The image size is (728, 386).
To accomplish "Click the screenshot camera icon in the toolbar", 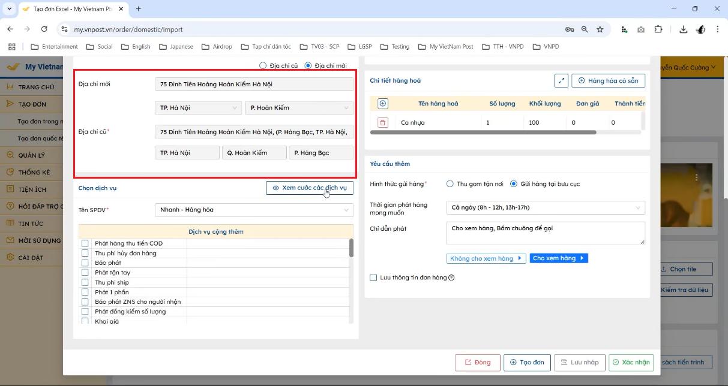I will click(x=641, y=29).
